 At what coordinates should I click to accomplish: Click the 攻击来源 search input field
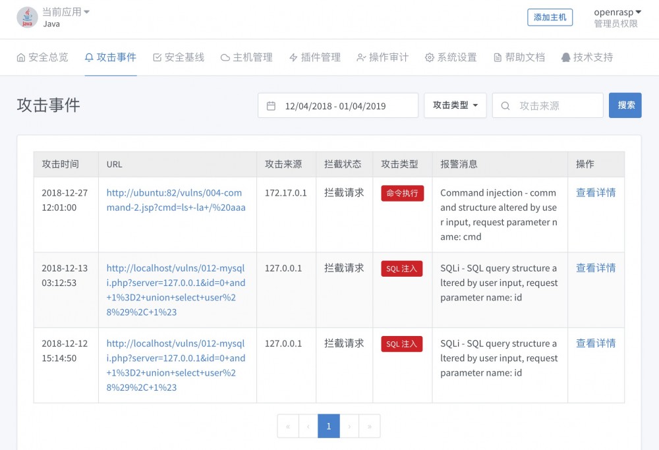coord(548,105)
